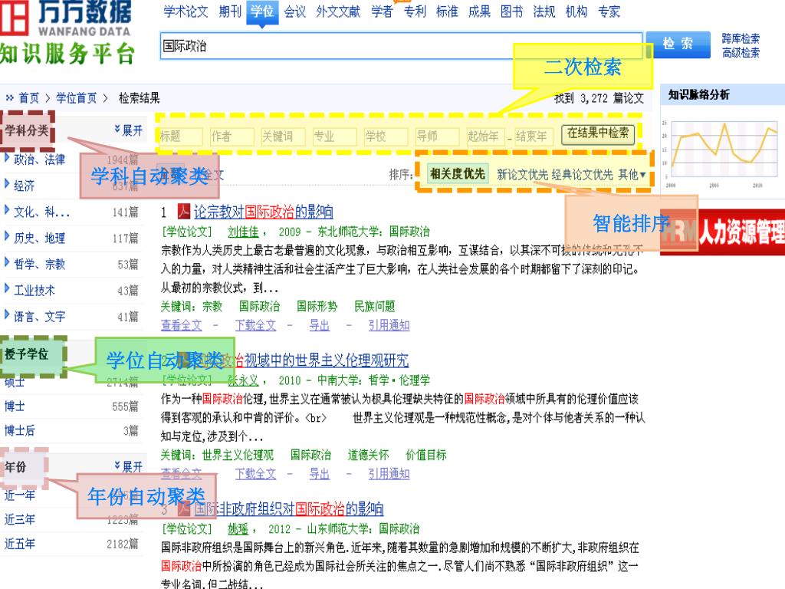The image size is (785, 589).
Task: Click 查看全文 for result 1
Action: pyautogui.click(x=181, y=325)
